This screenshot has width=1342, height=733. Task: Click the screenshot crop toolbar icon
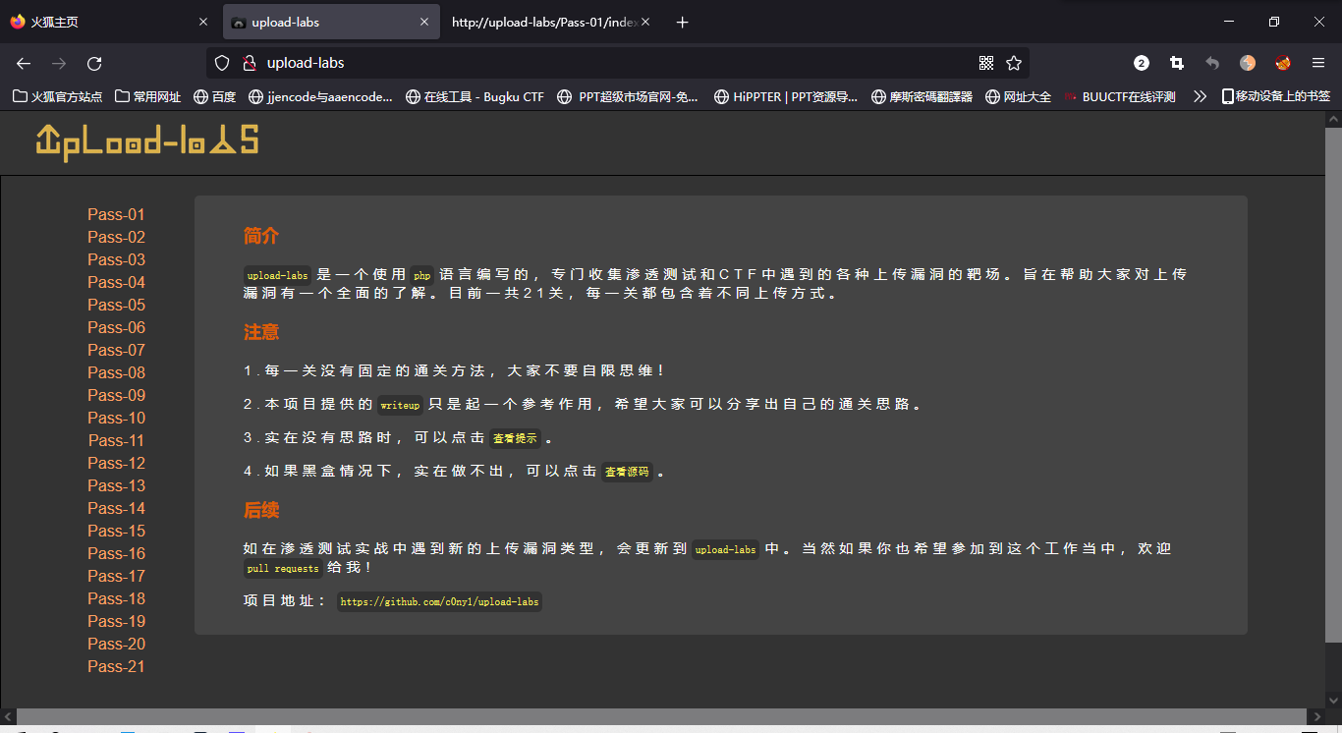pyautogui.click(x=1177, y=63)
